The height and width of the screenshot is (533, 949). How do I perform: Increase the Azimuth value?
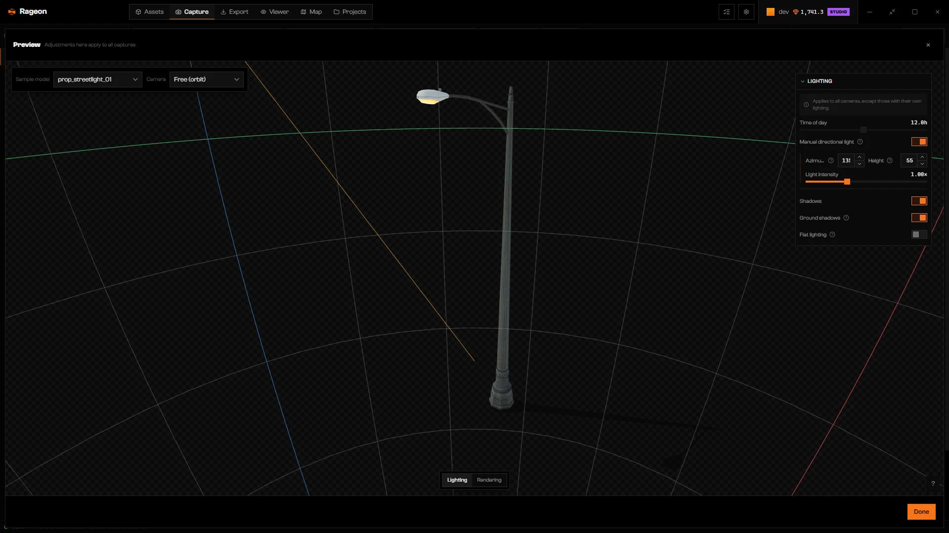pyautogui.click(x=860, y=157)
